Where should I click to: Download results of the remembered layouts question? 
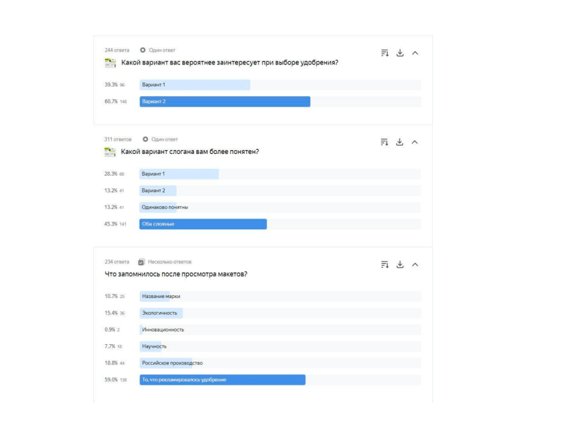(400, 265)
